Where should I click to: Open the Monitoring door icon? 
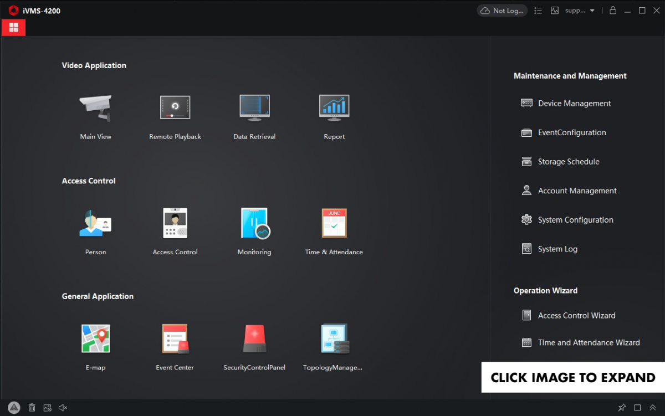coord(254,223)
